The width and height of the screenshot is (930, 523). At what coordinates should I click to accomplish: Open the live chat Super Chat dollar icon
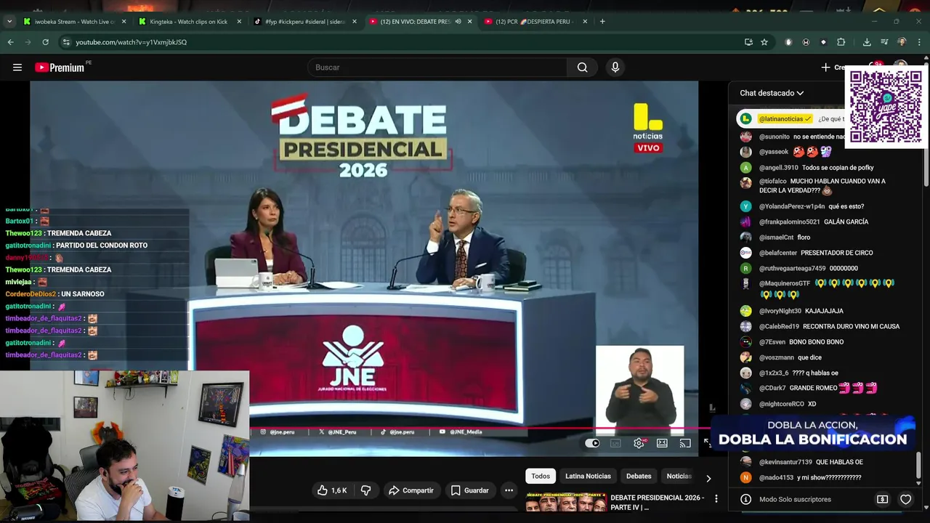tap(882, 499)
